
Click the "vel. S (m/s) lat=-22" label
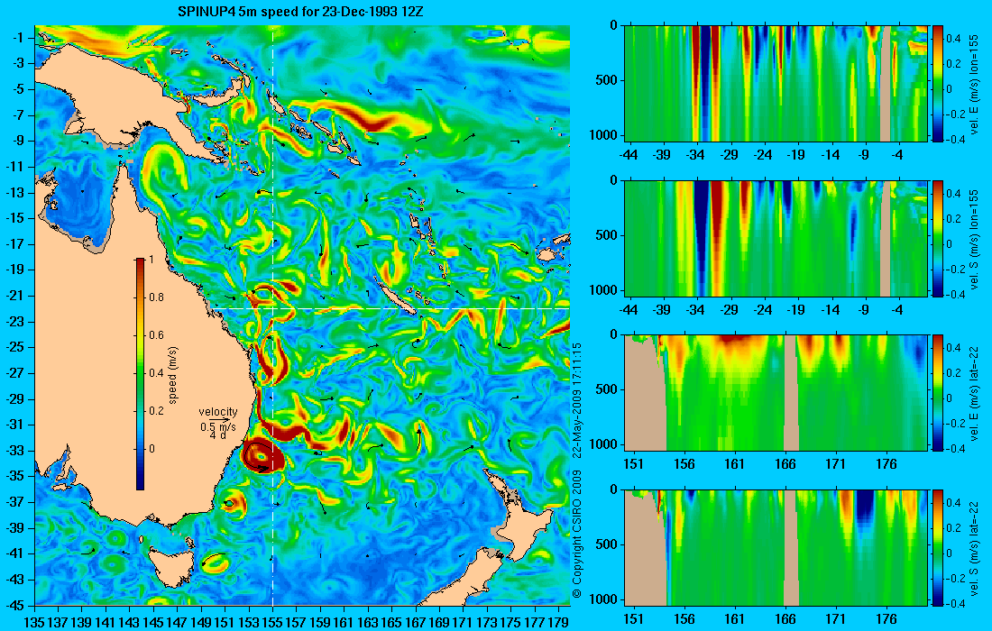[975, 548]
